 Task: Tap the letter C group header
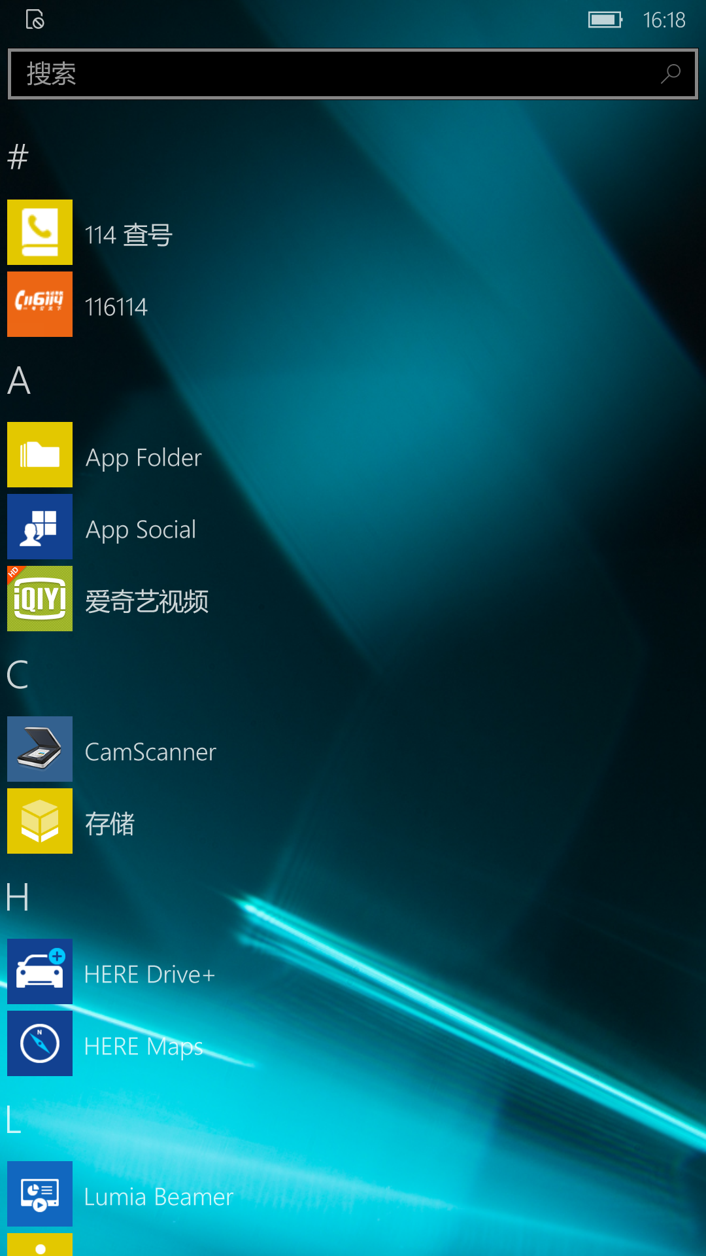pyautogui.click(x=18, y=674)
